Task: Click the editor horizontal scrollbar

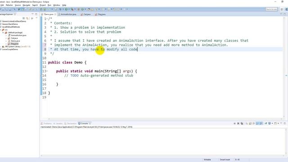Action: pos(165,119)
